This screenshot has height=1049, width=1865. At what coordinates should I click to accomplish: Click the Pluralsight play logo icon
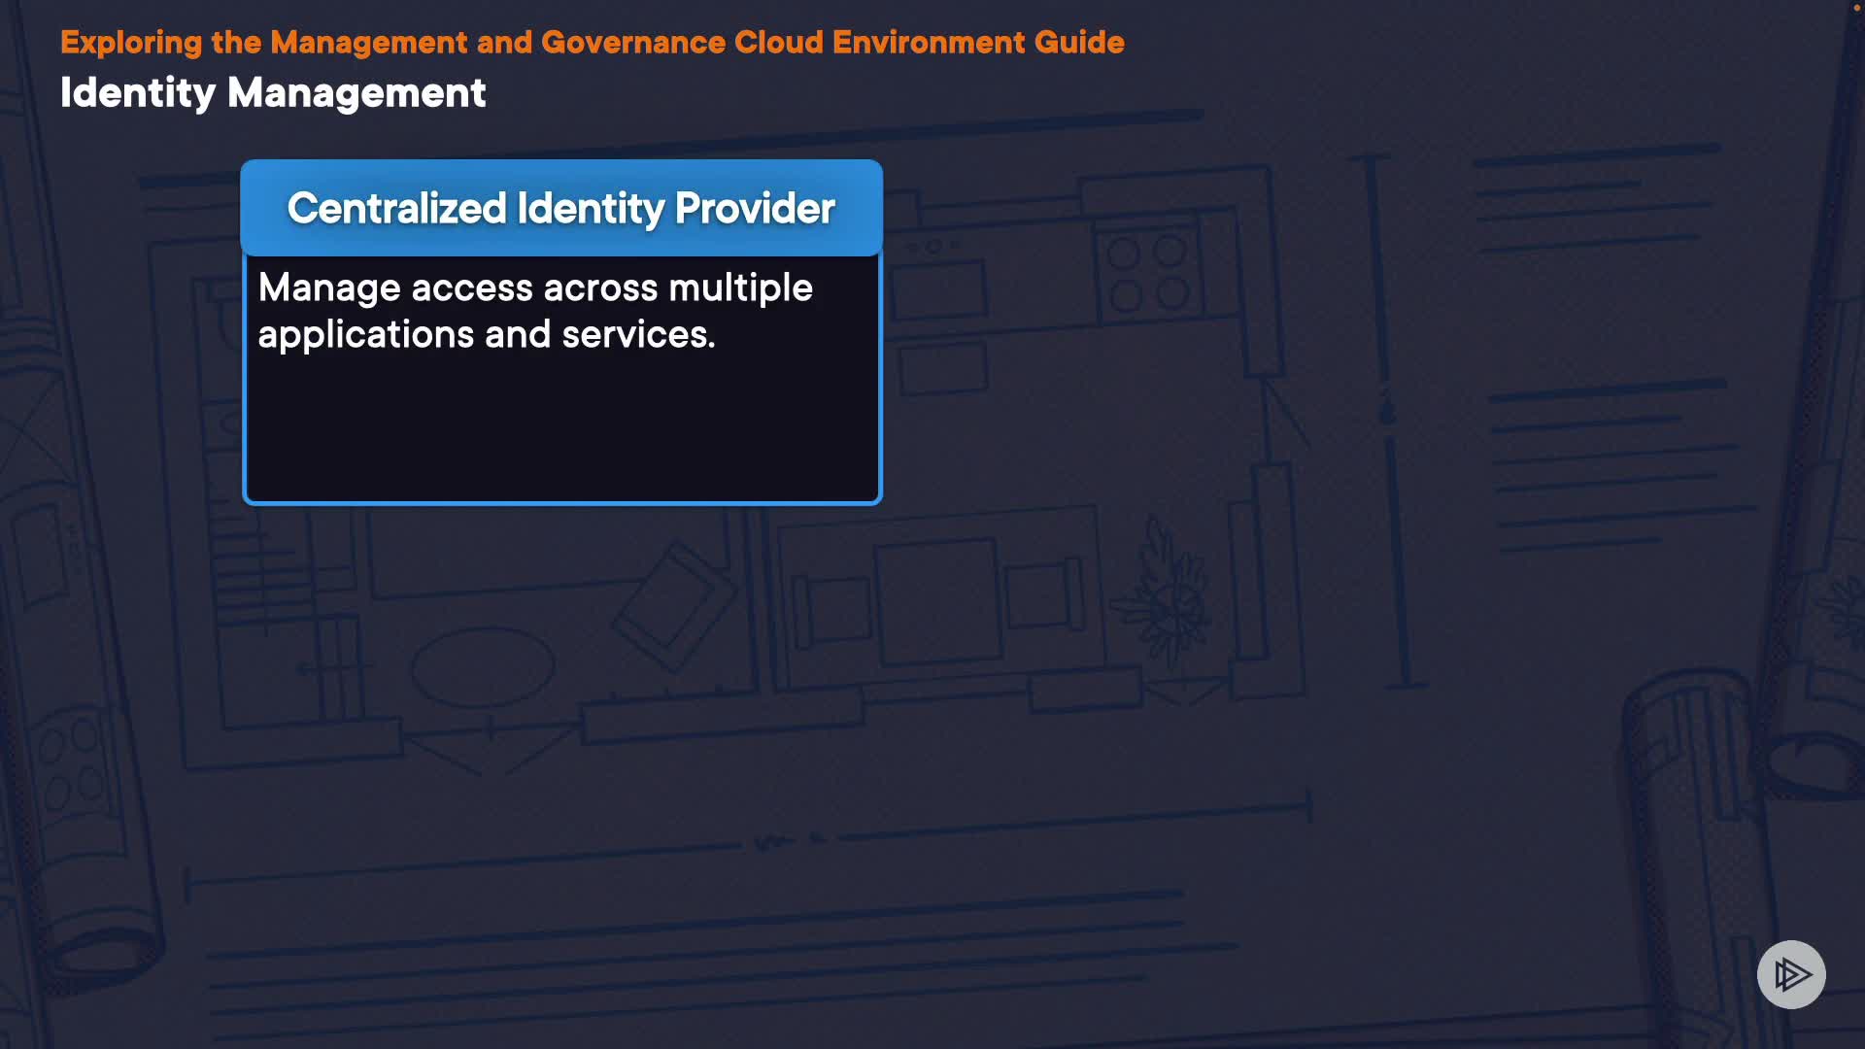(1791, 974)
